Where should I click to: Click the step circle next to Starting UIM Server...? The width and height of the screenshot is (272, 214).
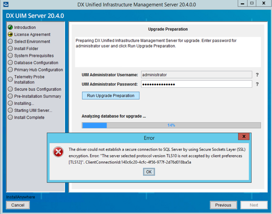(10, 110)
